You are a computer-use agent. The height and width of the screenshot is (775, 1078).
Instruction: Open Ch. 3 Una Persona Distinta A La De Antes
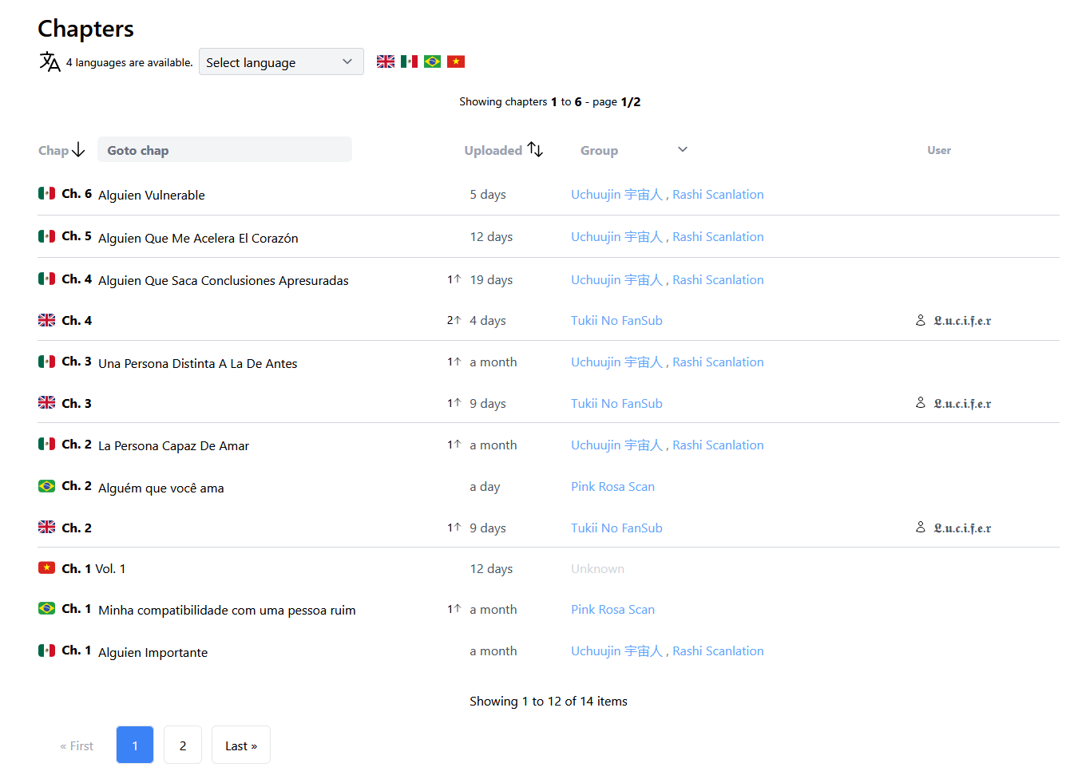click(x=180, y=362)
